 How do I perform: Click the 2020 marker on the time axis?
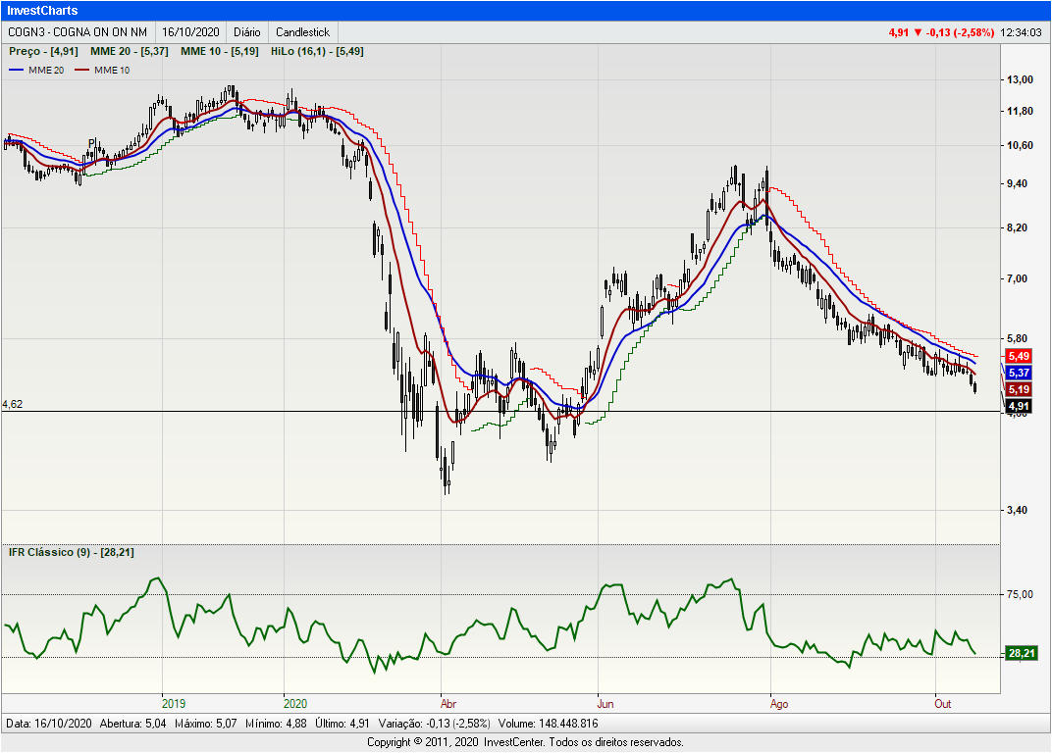point(295,703)
